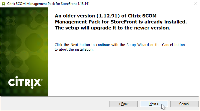
Task: Click the dark cross shape atop green banner
Action: pos(11,20)
